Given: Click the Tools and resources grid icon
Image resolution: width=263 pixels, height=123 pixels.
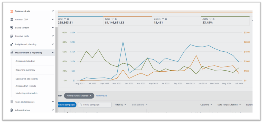Looking at the screenshot, I should point(12,102).
